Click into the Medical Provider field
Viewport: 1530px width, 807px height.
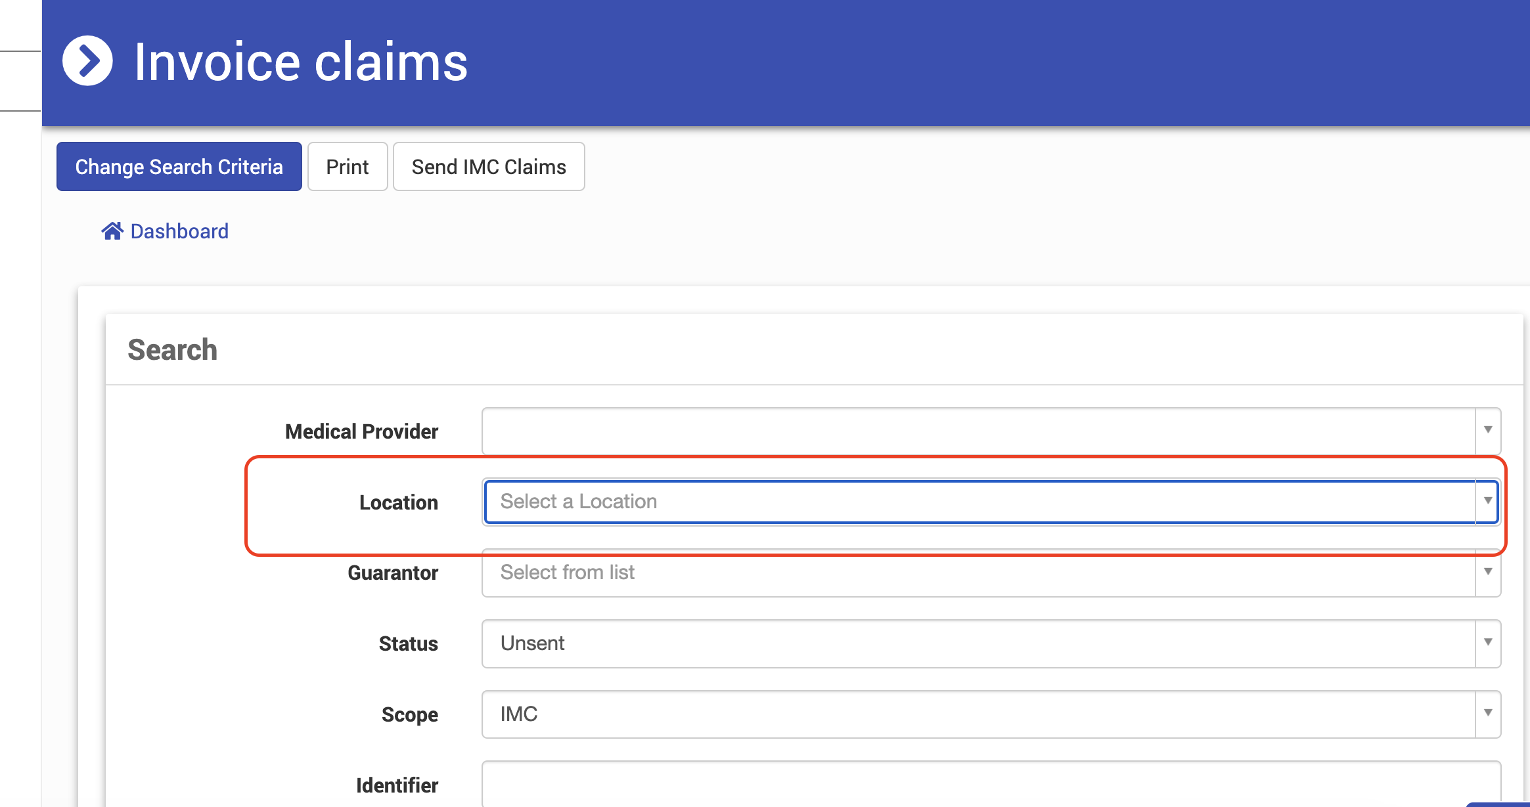[x=978, y=431]
